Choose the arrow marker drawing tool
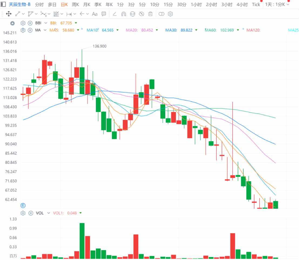299x260 pixels. click(x=82, y=14)
